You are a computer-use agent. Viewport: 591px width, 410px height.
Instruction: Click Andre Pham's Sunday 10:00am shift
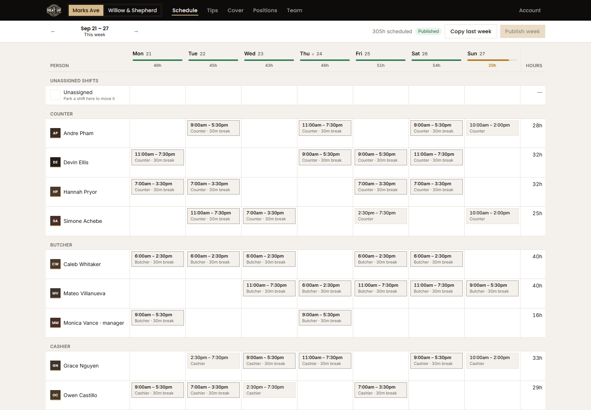492,128
